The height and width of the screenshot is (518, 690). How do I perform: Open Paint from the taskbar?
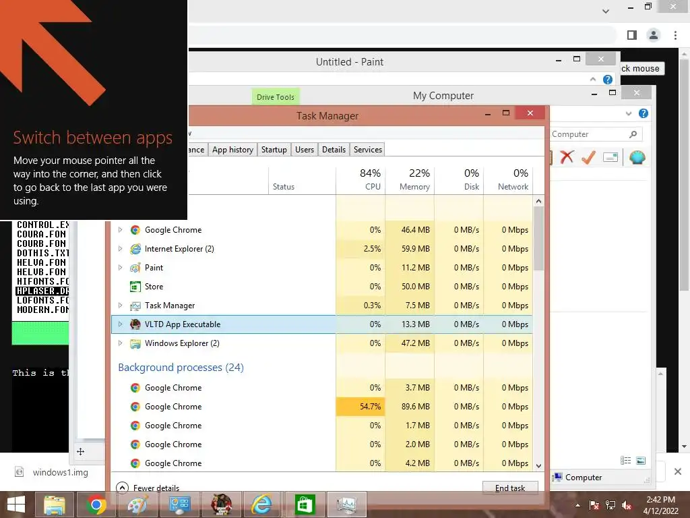137,505
